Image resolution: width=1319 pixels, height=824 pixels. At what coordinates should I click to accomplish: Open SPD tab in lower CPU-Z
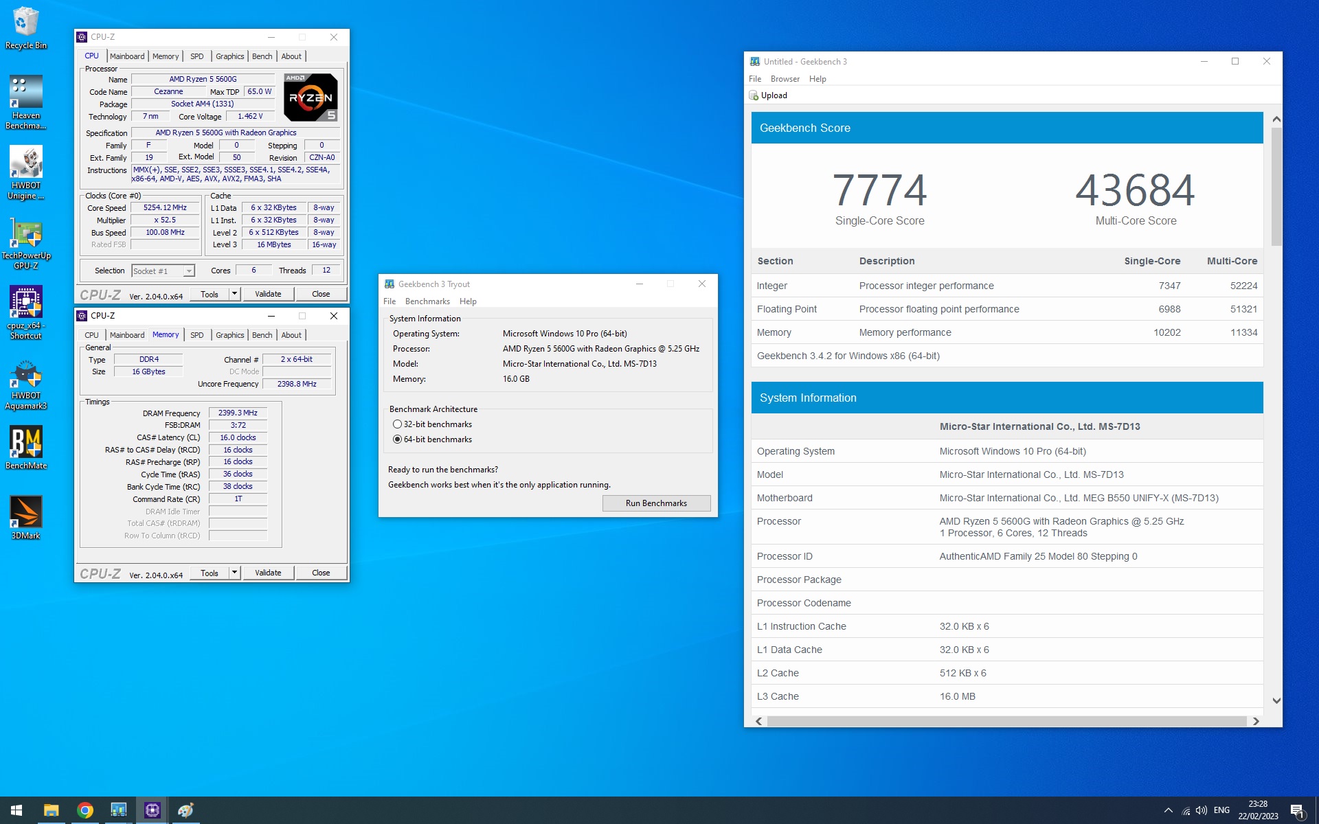tap(197, 335)
